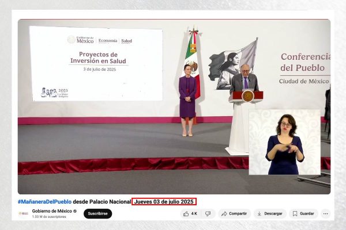Click the subscriber count text 1.03 M de suscriptores
The height and width of the screenshot is (230, 346).
click(x=49, y=217)
